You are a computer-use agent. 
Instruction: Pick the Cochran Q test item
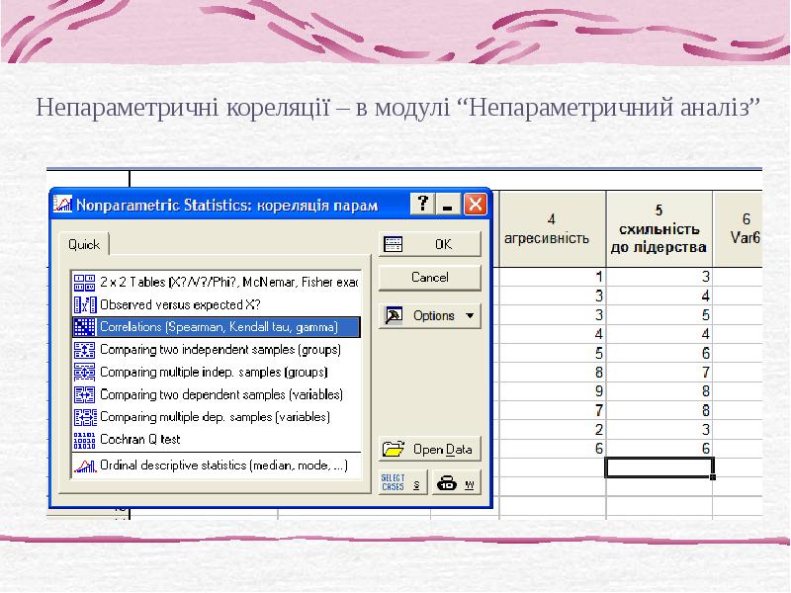point(140,439)
